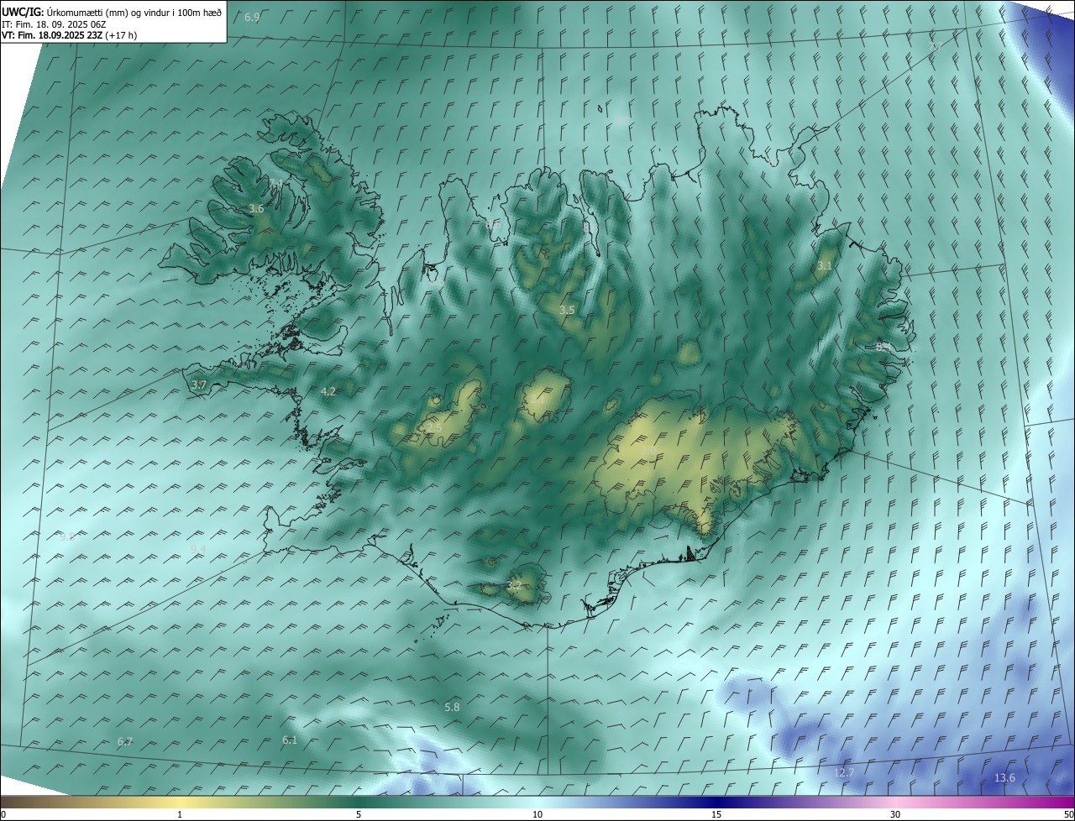The image size is (1075, 821).
Task: Click the 2.5 value label on the map
Action: [434, 428]
